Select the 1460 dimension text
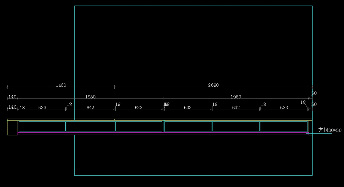 click(x=61, y=85)
